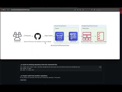Click the 'Security Tooling Account' box label
Viewport: 122px width, 92px height.
pos(60,26)
